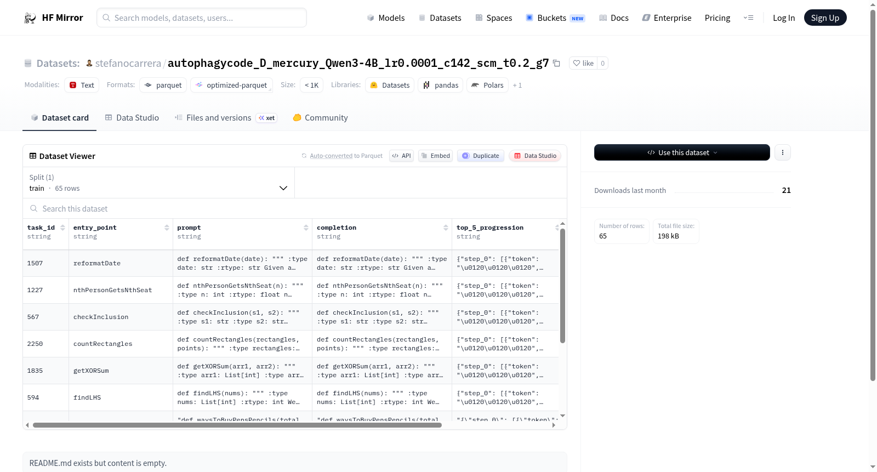
Task: Click the <1K size tag
Action: tap(312, 85)
